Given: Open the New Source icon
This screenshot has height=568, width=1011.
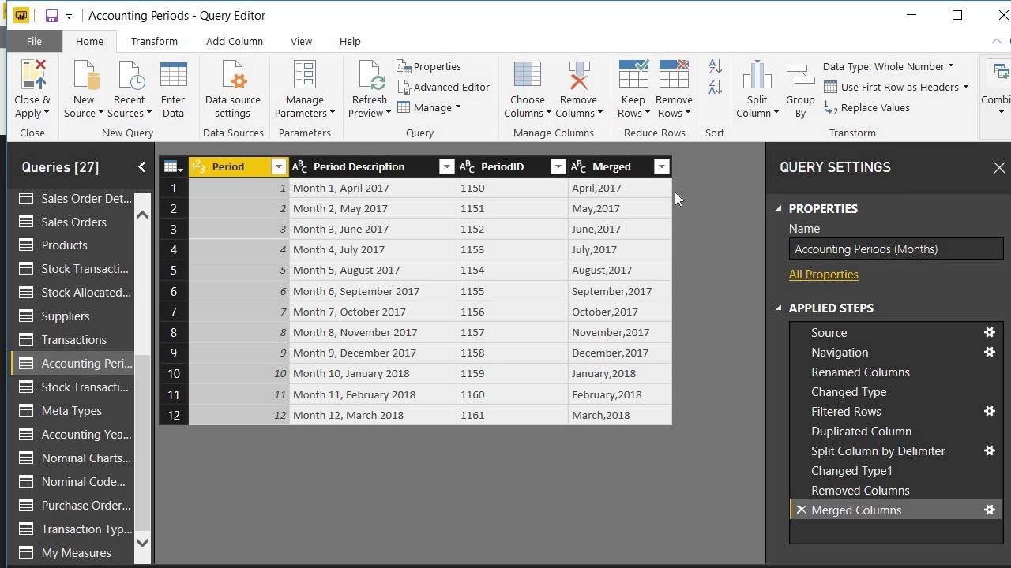Looking at the screenshot, I should click(85, 76).
